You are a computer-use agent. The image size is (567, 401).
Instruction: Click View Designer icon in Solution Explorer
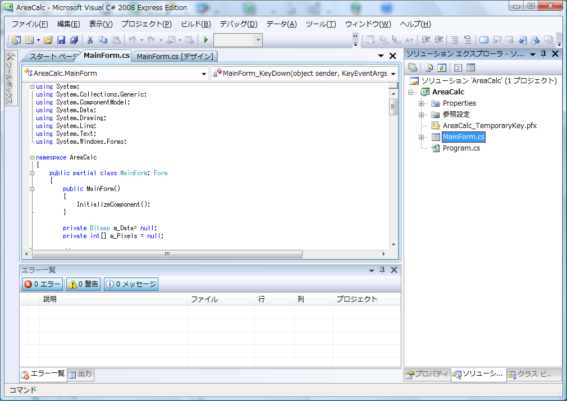470,67
